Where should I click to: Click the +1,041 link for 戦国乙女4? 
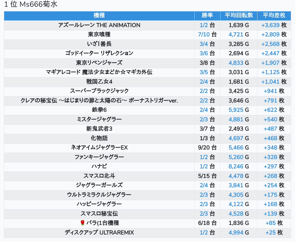pyautogui.click(x=270, y=82)
